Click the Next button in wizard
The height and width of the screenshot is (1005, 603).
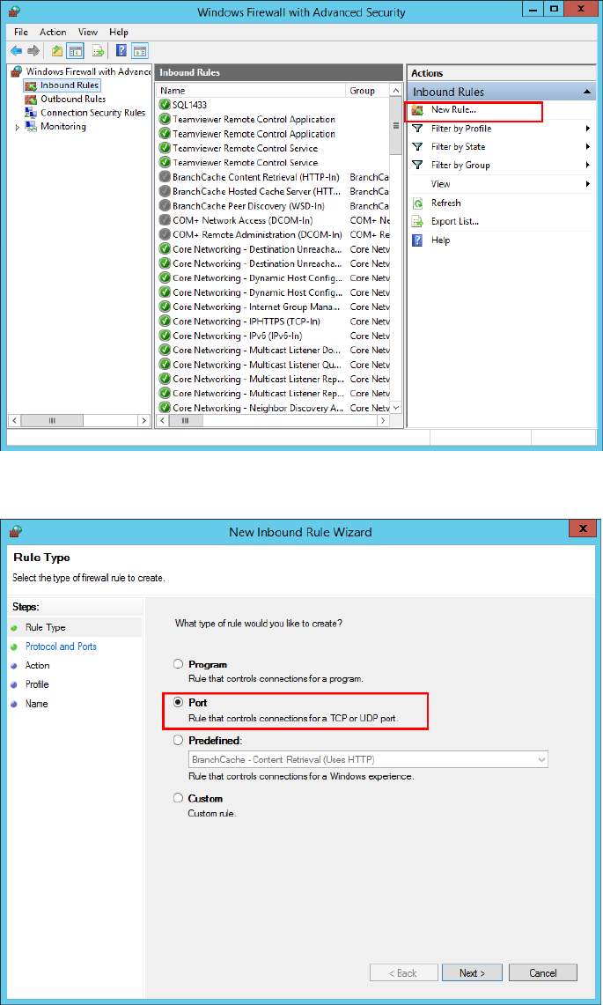point(472,972)
